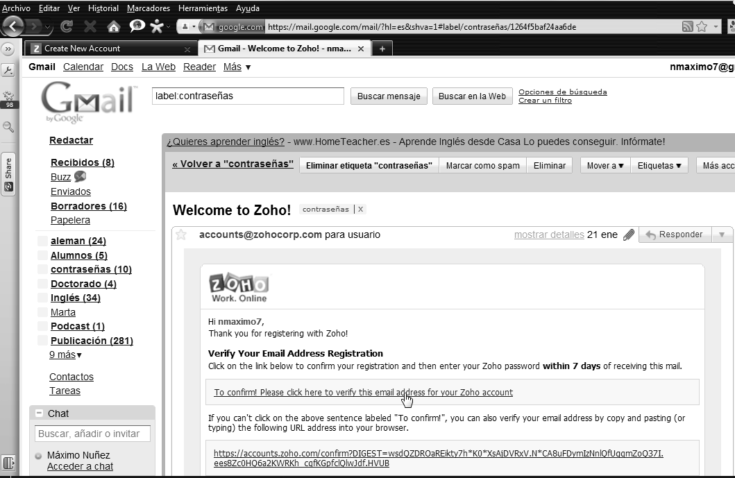Remove contraseñas label via X
The image size is (735, 478).
(x=360, y=210)
